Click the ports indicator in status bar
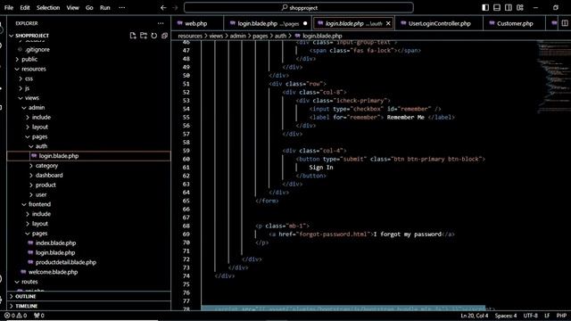571x321 pixels. click(x=39, y=316)
